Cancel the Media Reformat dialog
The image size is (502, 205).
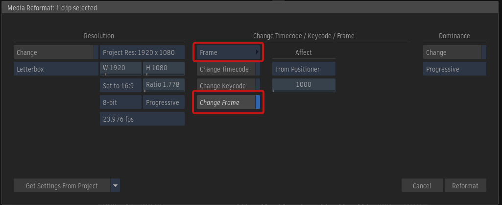pos(422,186)
